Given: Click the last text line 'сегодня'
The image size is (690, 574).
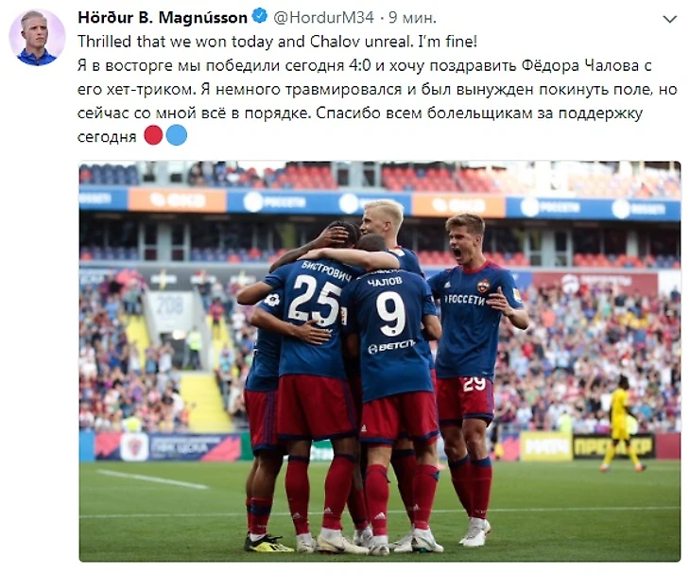Looking at the screenshot, I should (107, 137).
